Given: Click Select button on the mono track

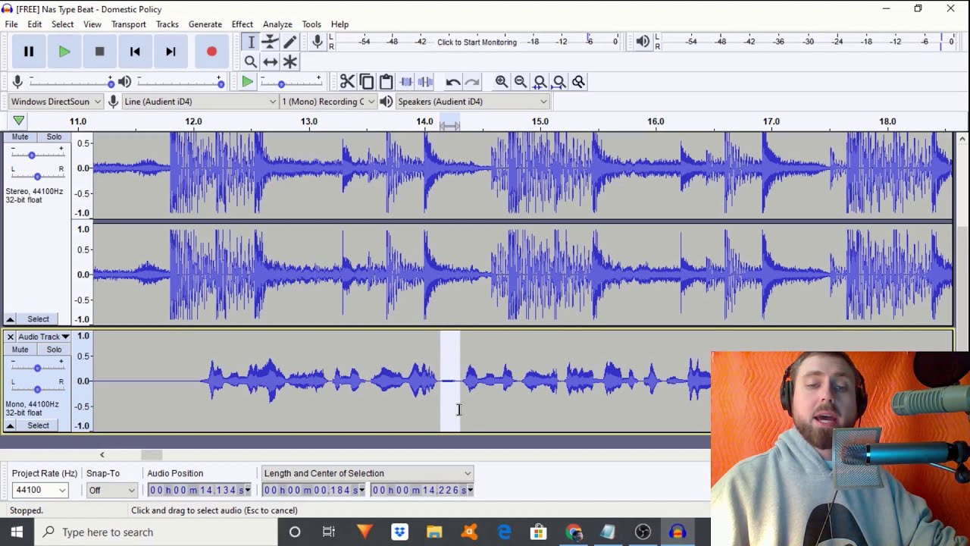Looking at the screenshot, I should click(38, 425).
